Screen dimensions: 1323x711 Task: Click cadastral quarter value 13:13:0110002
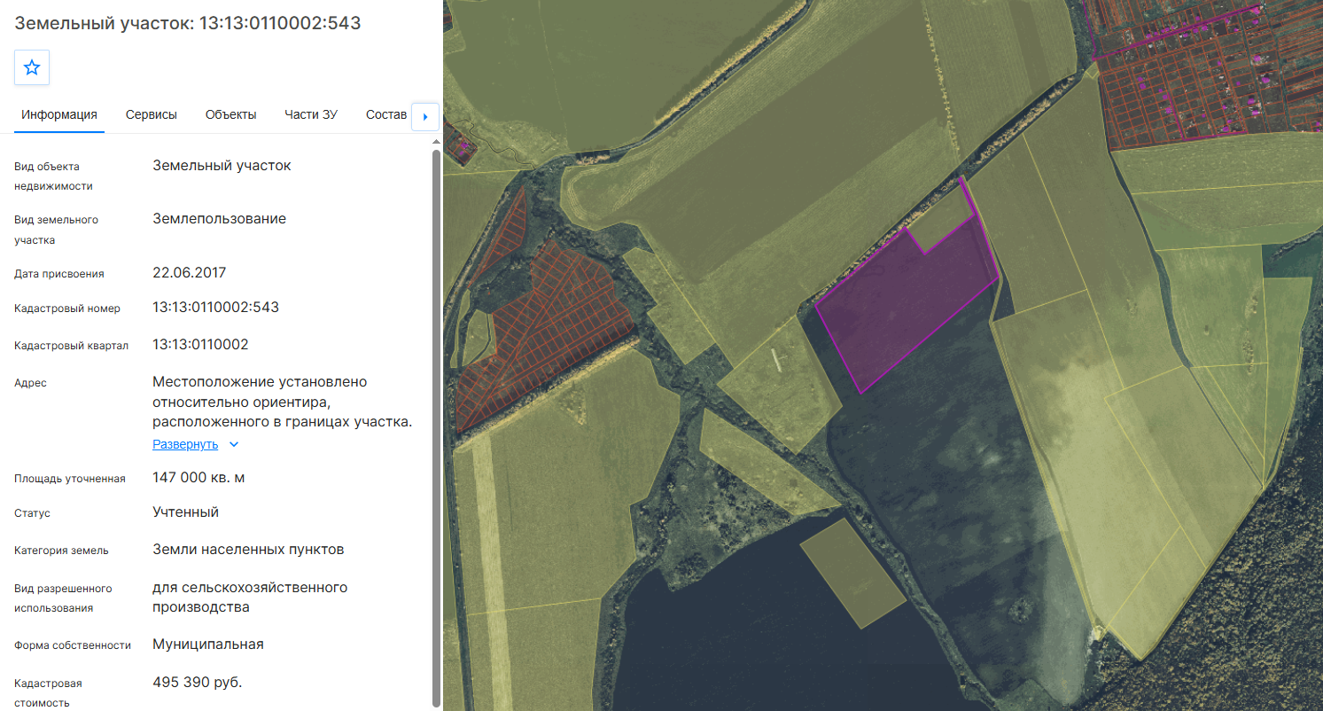(200, 344)
